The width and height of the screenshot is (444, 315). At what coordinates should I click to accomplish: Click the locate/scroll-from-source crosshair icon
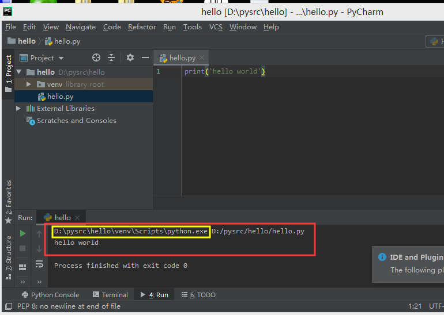click(x=96, y=57)
